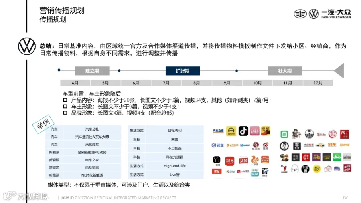The height and width of the screenshot is (203, 361).
Task: Select the 建立期 phase box
Action: 92,71
